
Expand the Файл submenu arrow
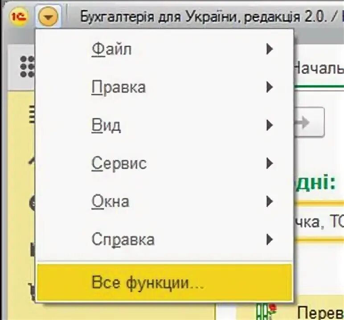pyautogui.click(x=270, y=49)
